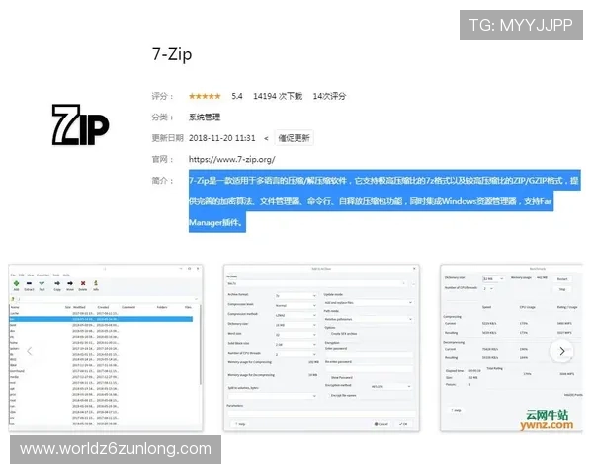Toggle Create SFX archive checkbox
593x474 pixels.
coord(327,334)
